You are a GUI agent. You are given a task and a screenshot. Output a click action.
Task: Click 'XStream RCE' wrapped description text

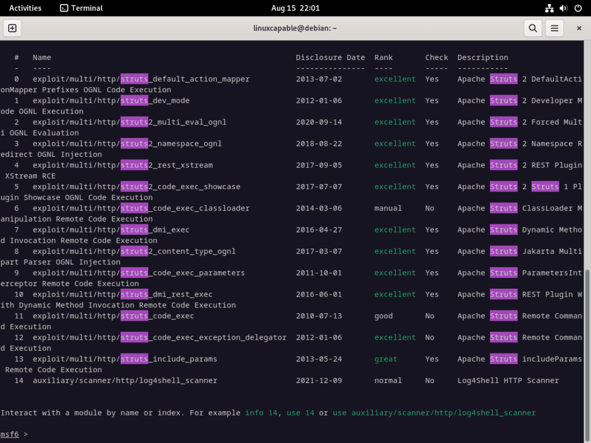point(30,176)
